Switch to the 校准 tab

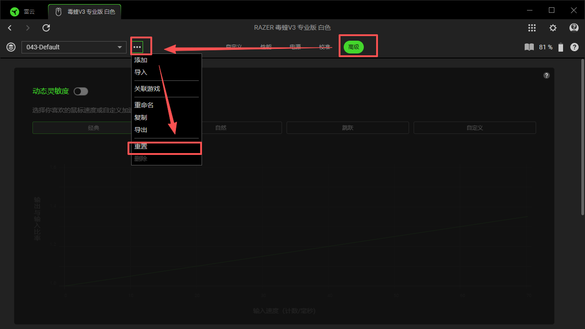[325, 47]
